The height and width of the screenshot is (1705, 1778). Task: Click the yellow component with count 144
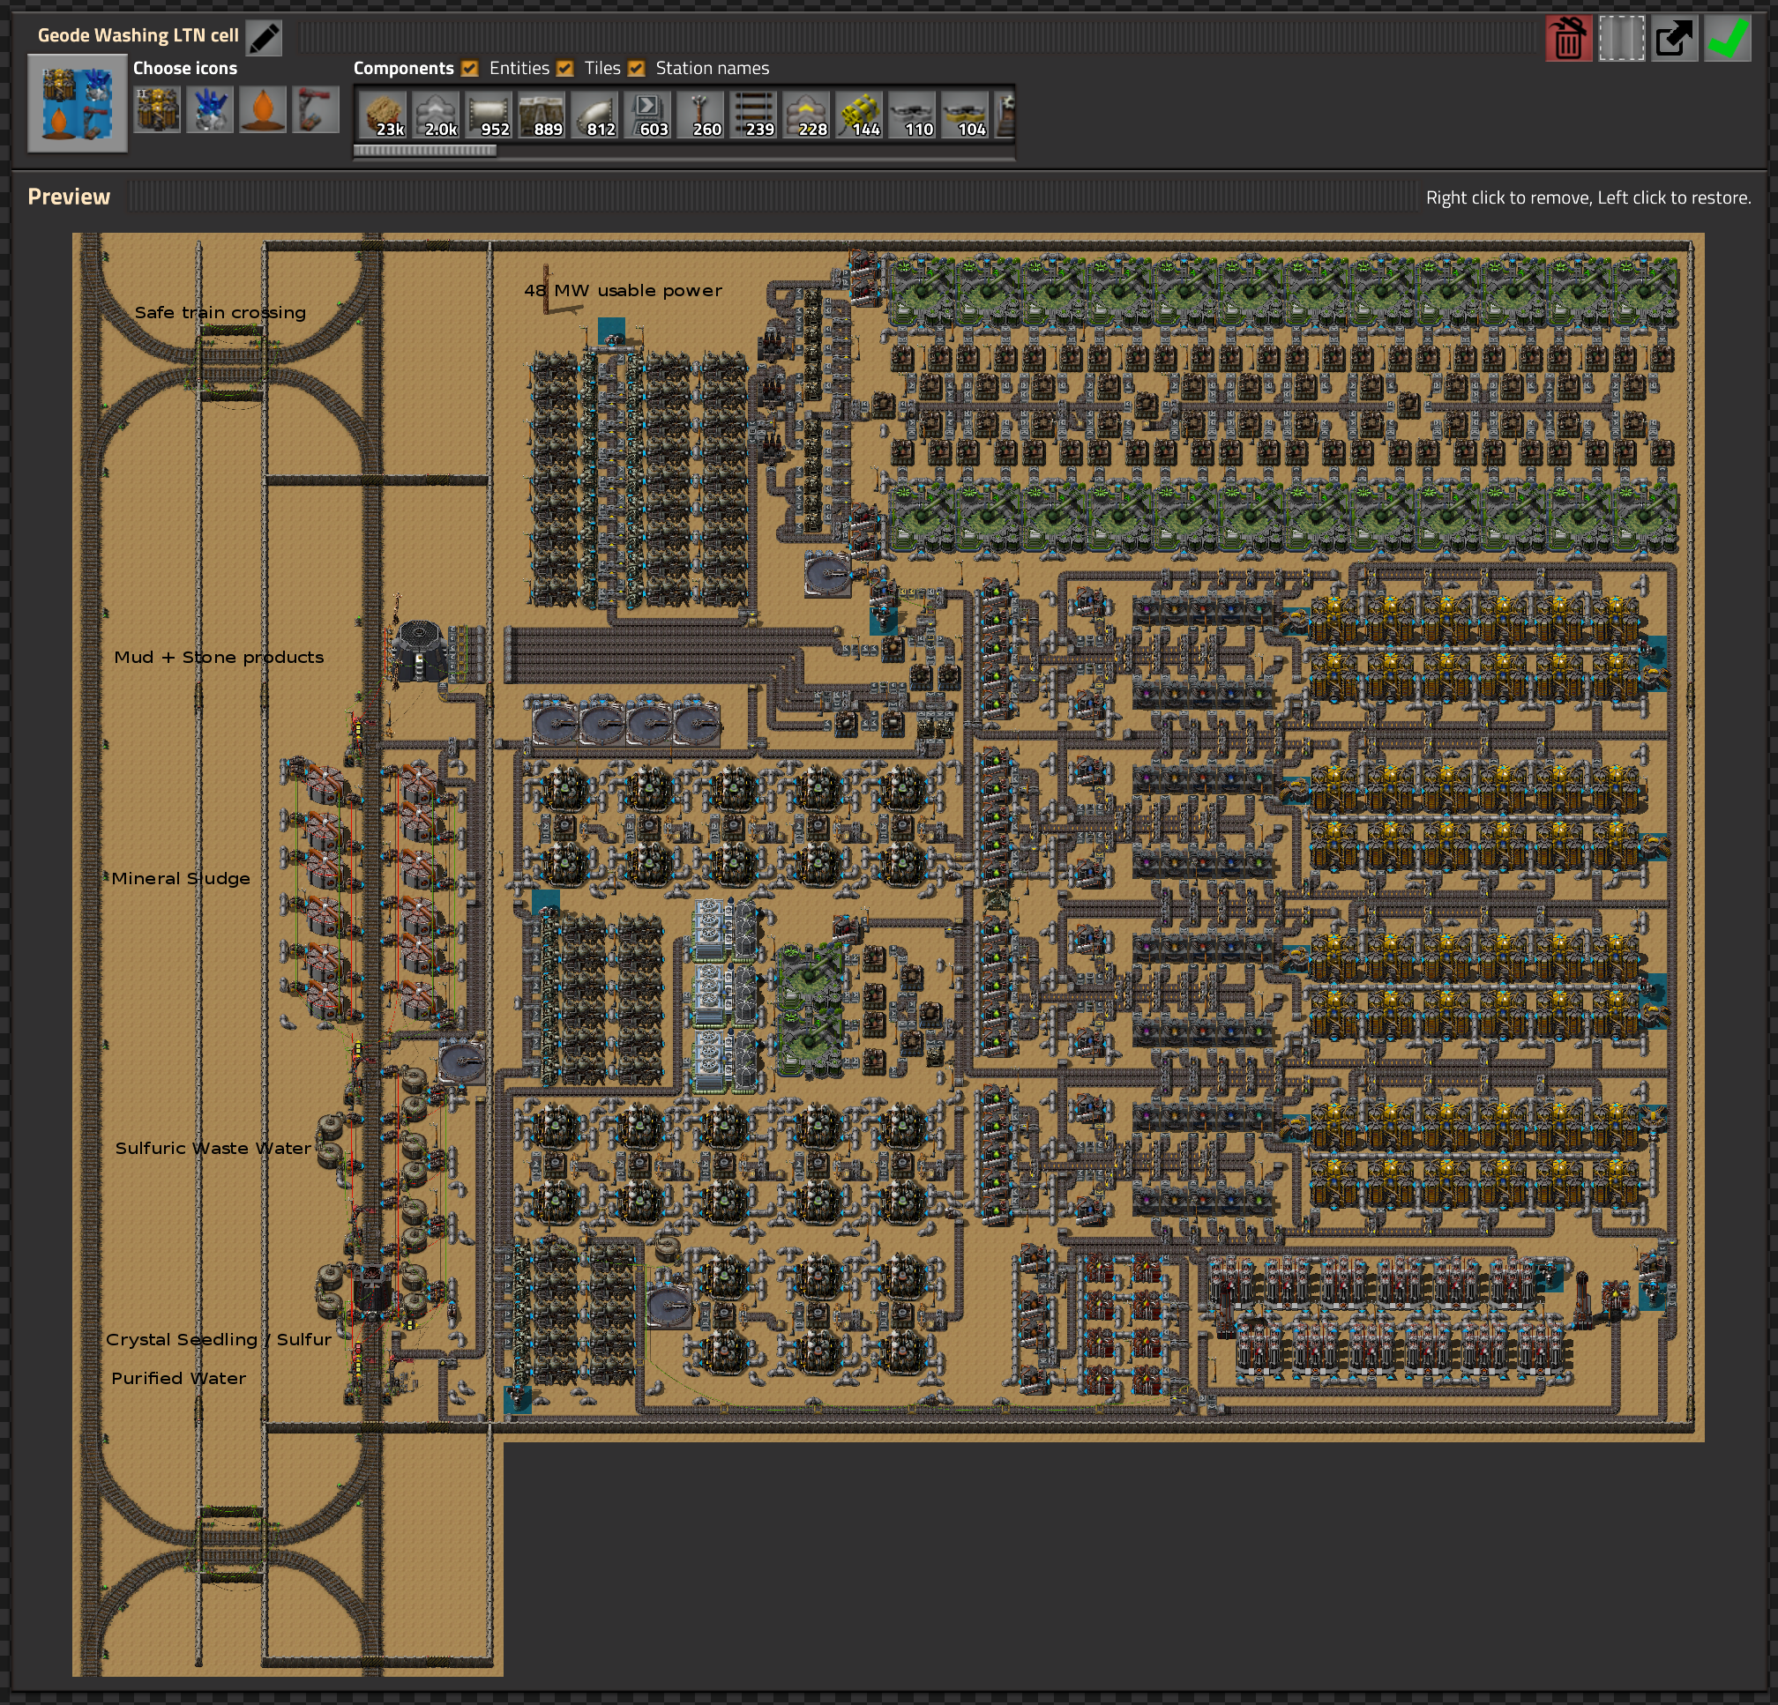860,115
